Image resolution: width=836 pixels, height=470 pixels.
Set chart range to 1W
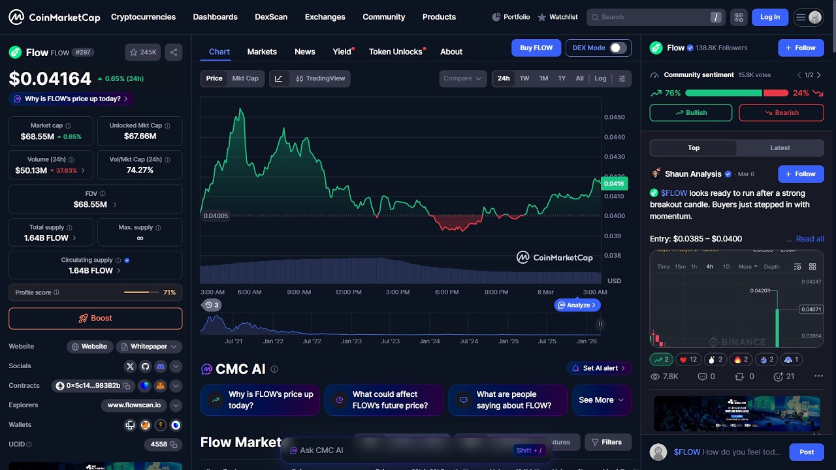point(524,78)
